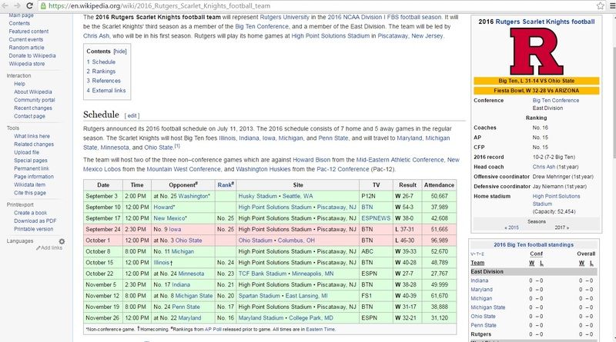Open What links here tool
Viewport: 616px width, 342px height.
[32, 136]
